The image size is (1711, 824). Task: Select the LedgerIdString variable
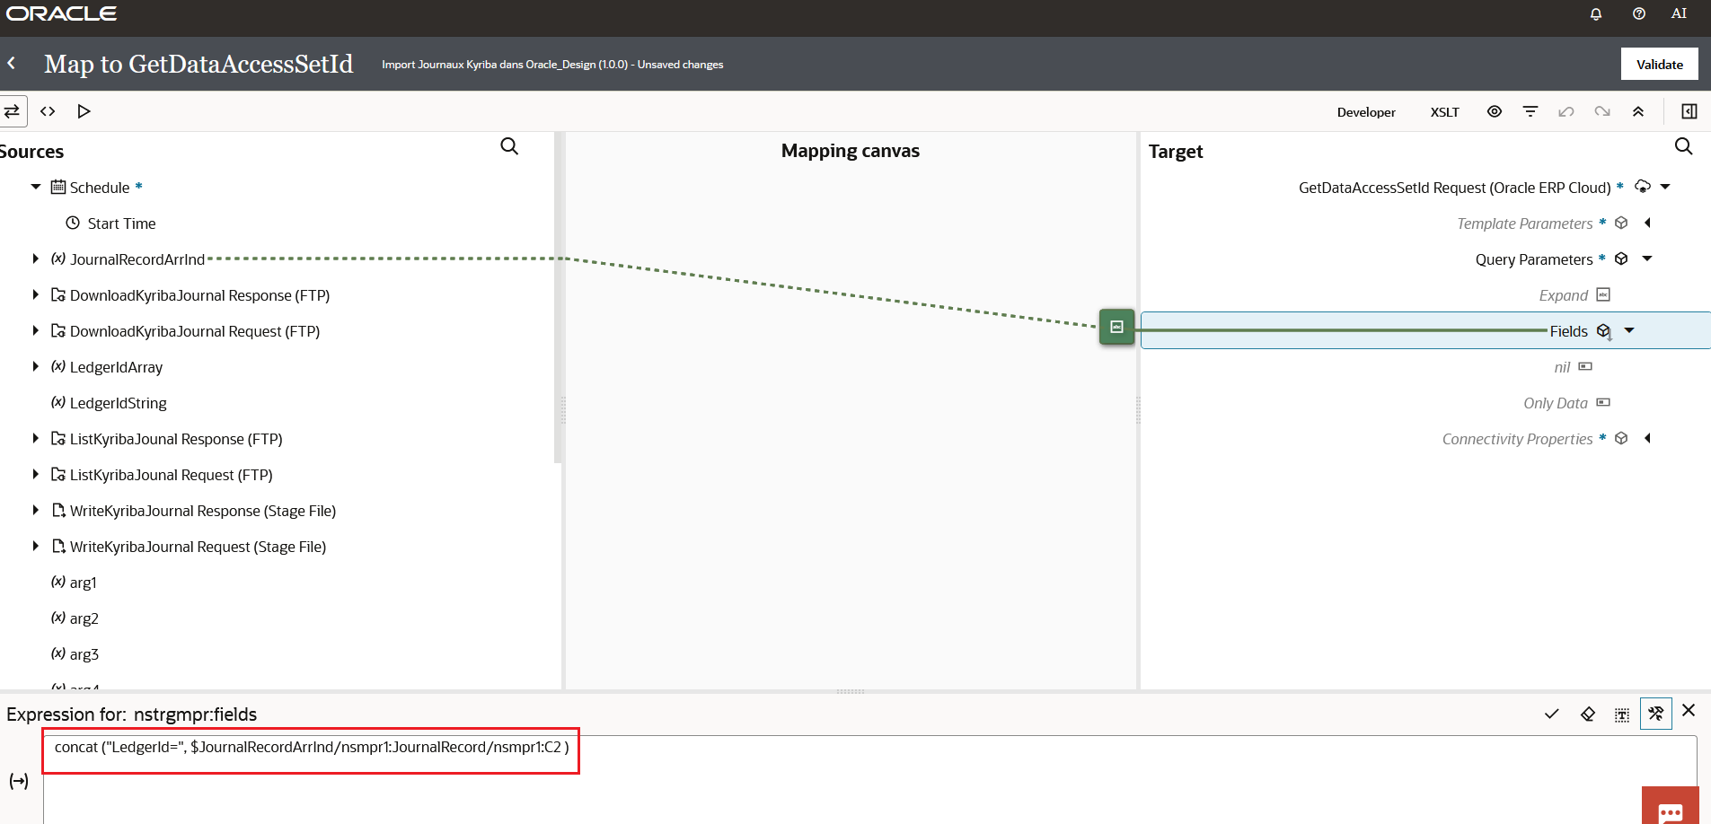[x=118, y=403]
